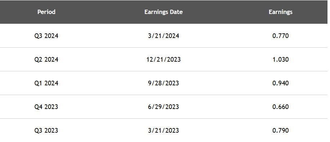330x142 pixels.
Task: Click the 0.770 earnings value
Action: (280, 36)
